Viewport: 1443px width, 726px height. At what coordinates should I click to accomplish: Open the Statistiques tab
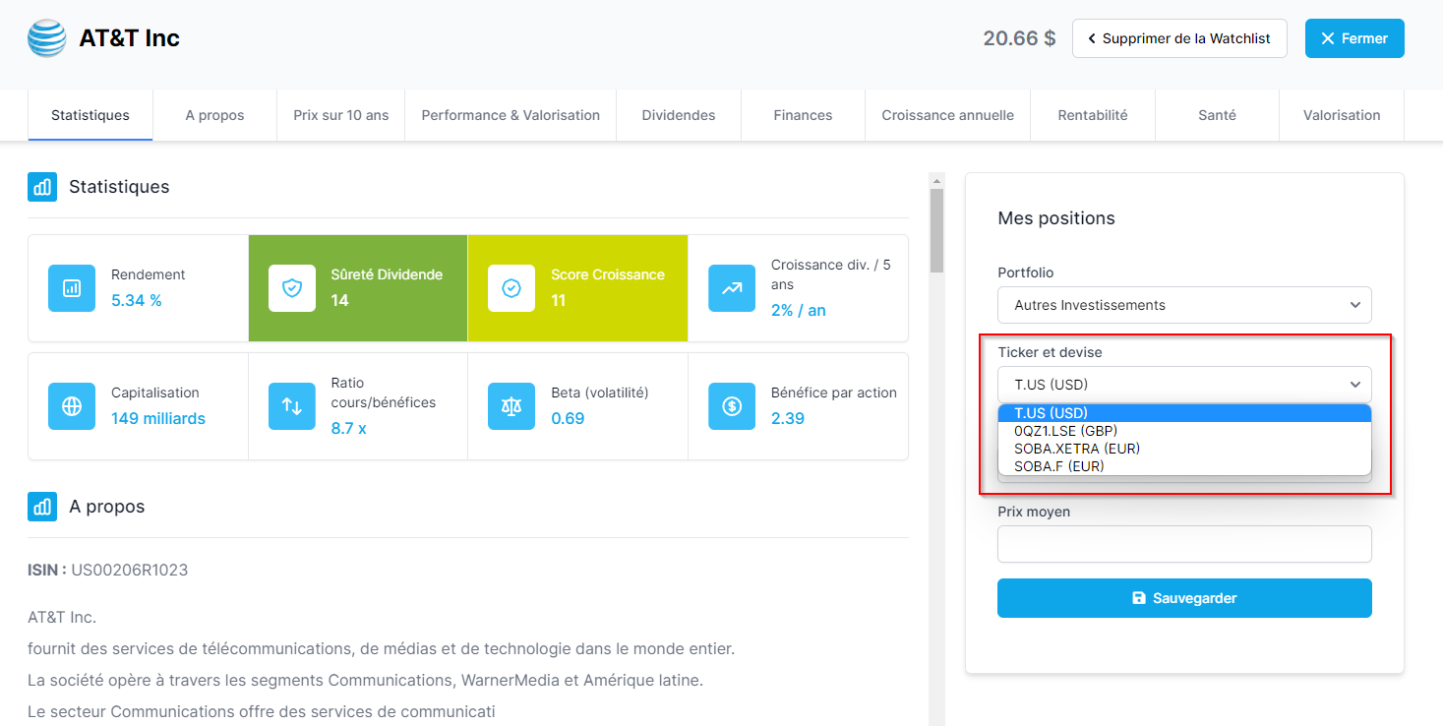(90, 115)
